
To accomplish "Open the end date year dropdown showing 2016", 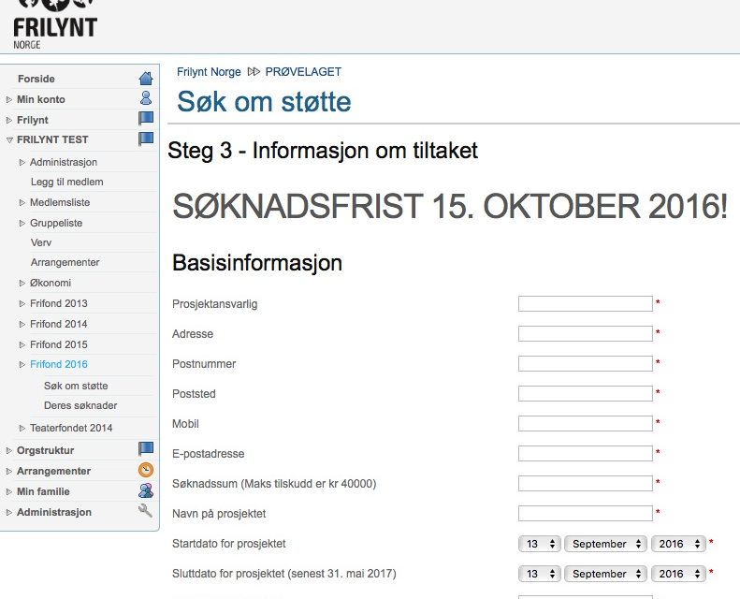I will [x=678, y=574].
